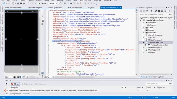Click Refresh icon in Solution Explorer toolbar
This screenshot has height=99, width=177.
click(x=159, y=11)
